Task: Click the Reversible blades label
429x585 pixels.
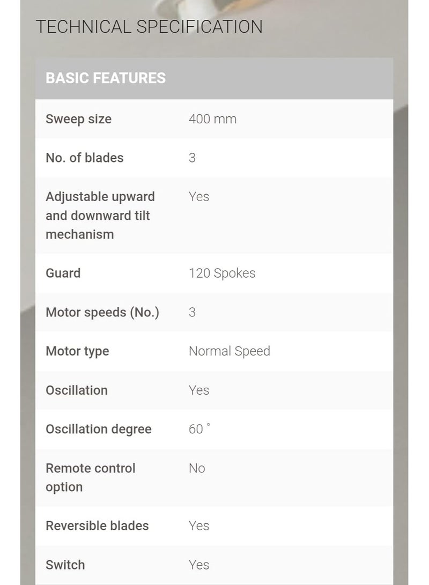Action: (97, 525)
